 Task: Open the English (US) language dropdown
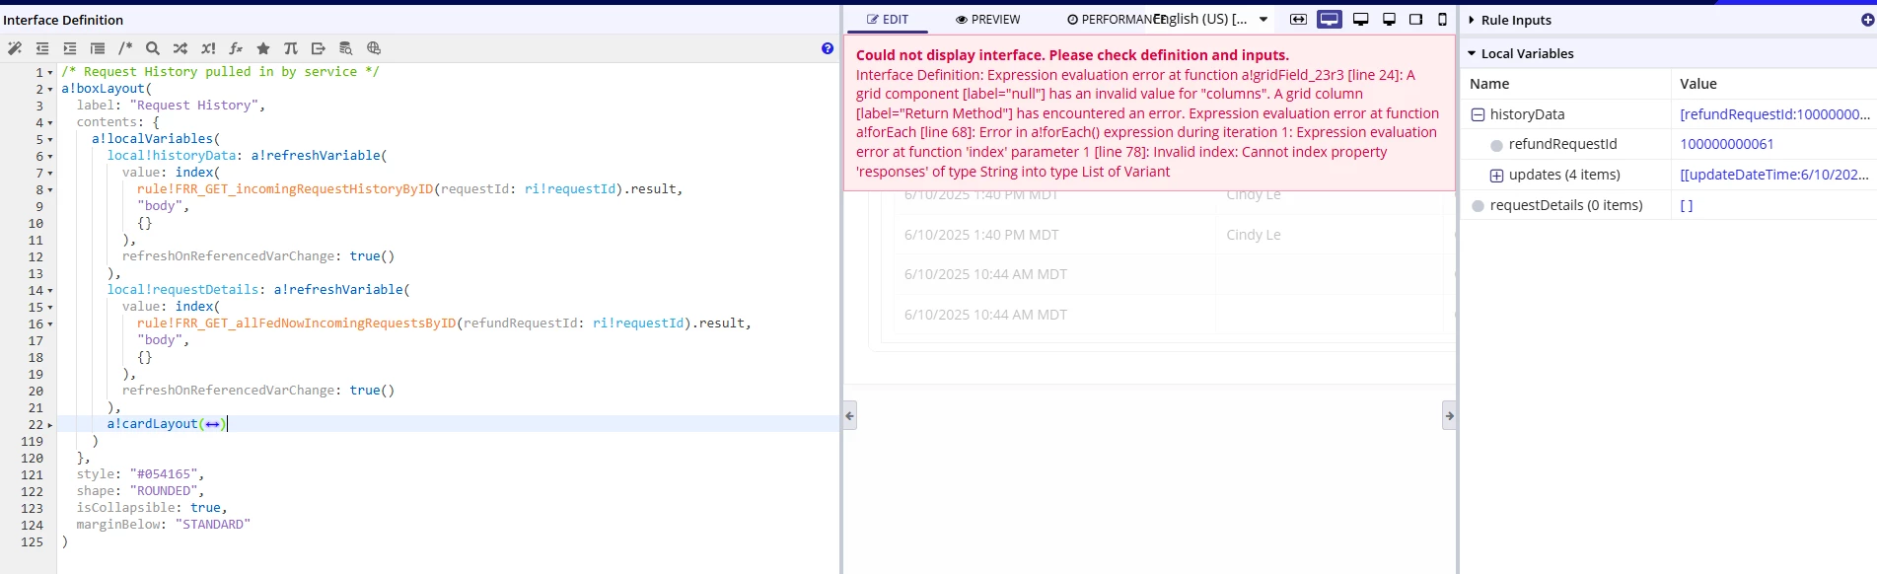click(1211, 19)
